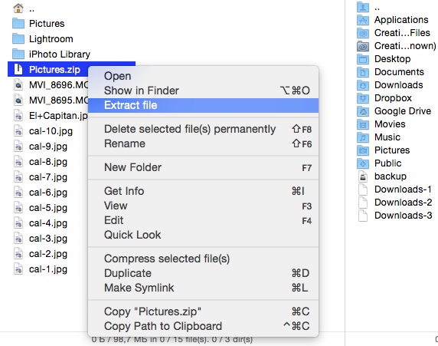
Task: Choose Make Symlink menu entry
Action: pos(203,288)
